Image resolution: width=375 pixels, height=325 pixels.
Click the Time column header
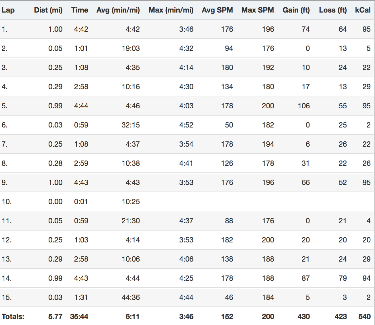coord(80,10)
